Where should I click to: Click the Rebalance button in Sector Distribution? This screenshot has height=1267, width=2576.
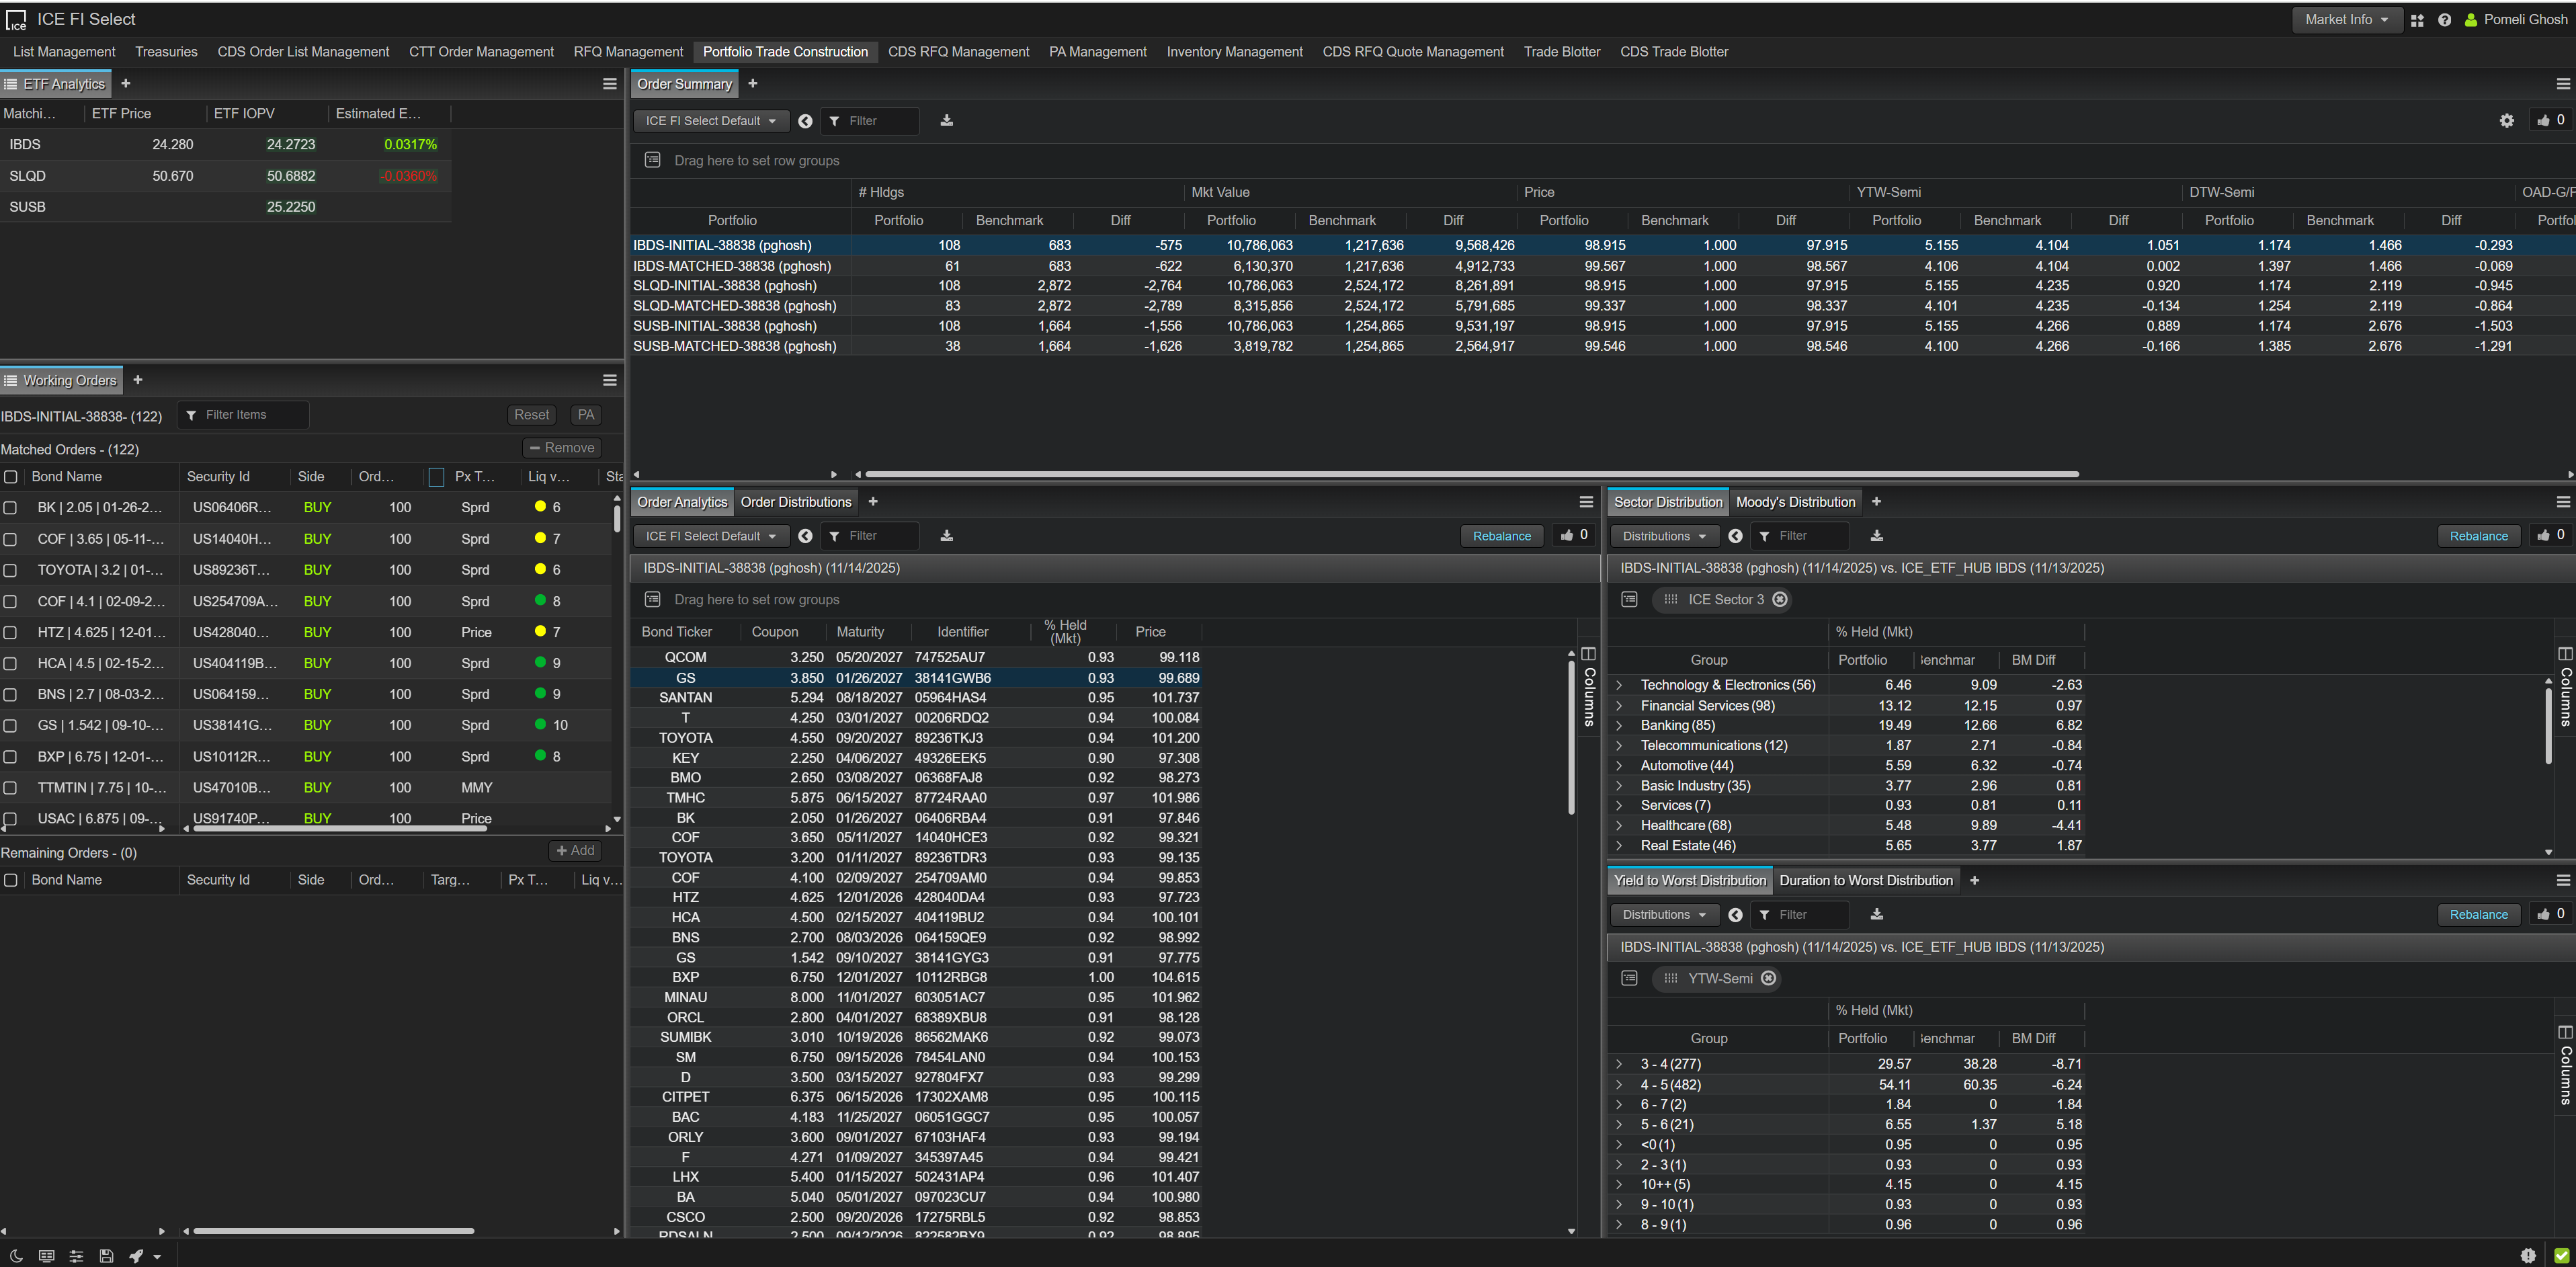[x=2479, y=536]
